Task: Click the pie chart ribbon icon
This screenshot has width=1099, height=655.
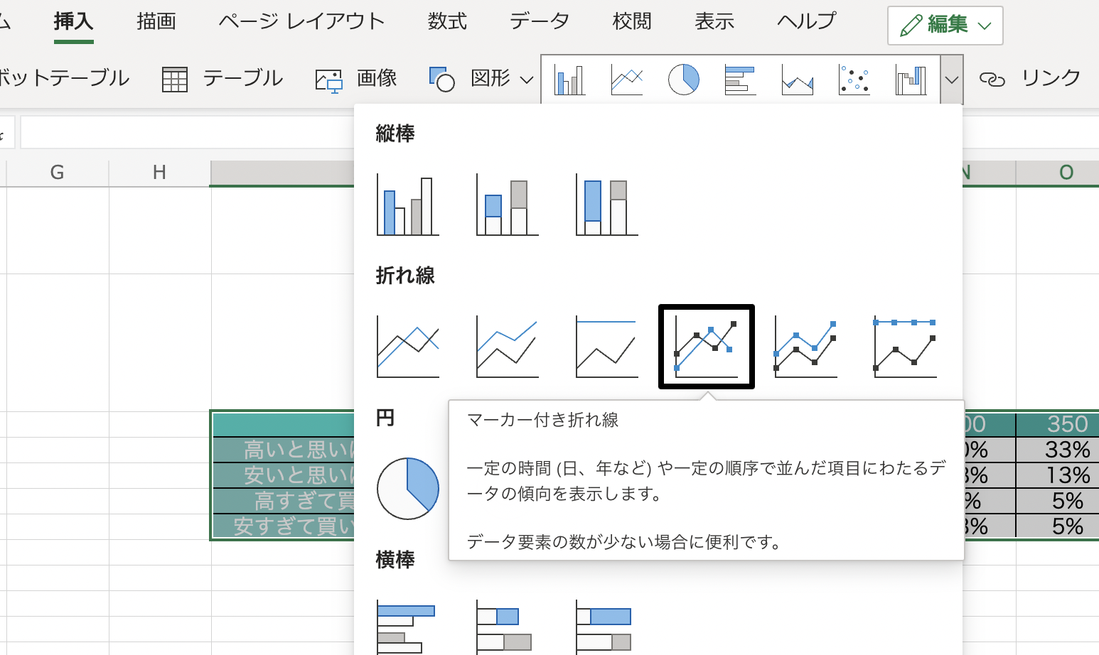Action: tap(683, 80)
